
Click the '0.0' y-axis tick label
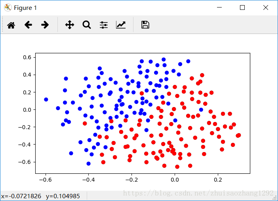27,110
